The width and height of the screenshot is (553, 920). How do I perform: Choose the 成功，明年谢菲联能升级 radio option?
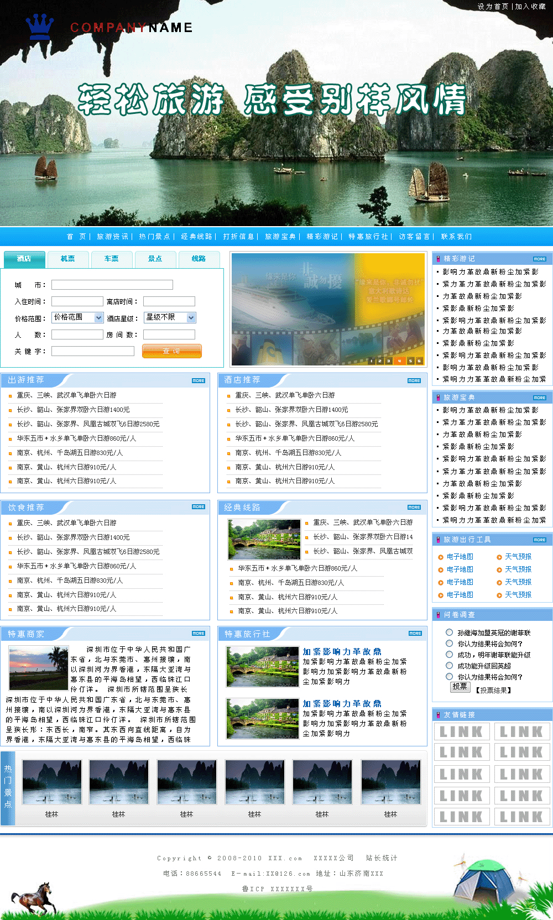tap(449, 655)
